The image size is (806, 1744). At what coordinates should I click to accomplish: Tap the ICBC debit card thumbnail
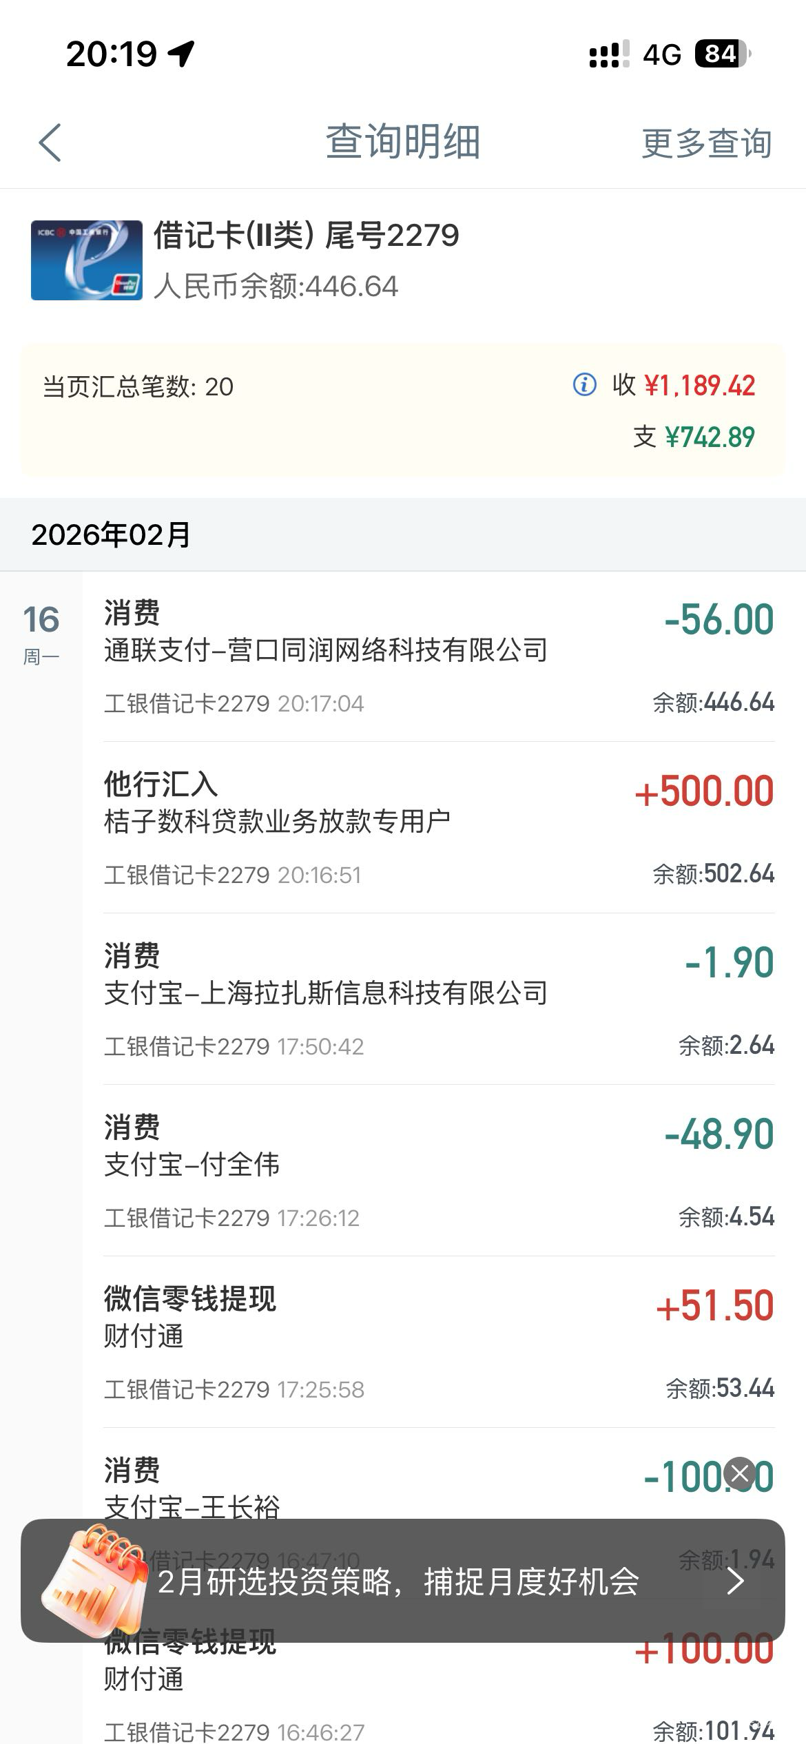click(x=86, y=260)
